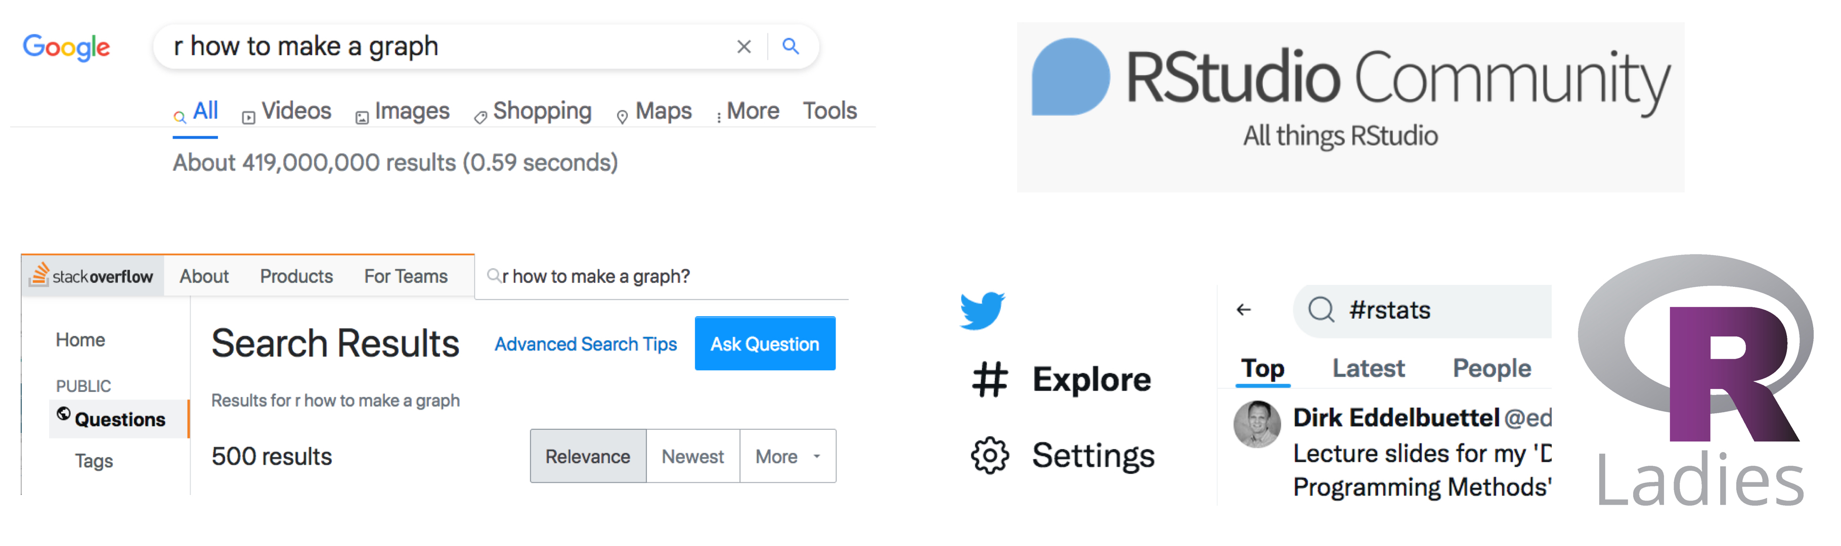
Task: Open Twitter Explore hashtag icon
Action: (990, 379)
